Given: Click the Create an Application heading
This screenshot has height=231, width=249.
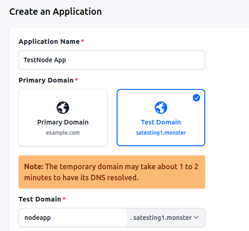Looking at the screenshot, I should [56, 12].
